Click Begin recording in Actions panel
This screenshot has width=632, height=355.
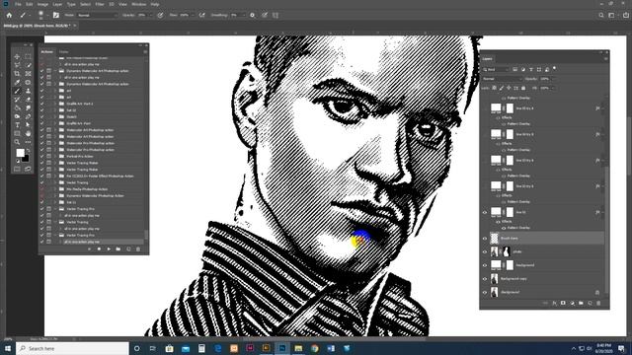99,249
